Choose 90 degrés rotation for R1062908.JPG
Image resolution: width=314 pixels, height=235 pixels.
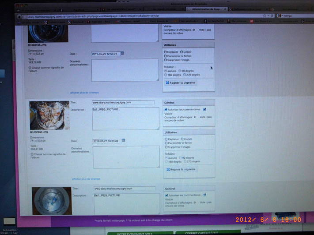point(180,157)
